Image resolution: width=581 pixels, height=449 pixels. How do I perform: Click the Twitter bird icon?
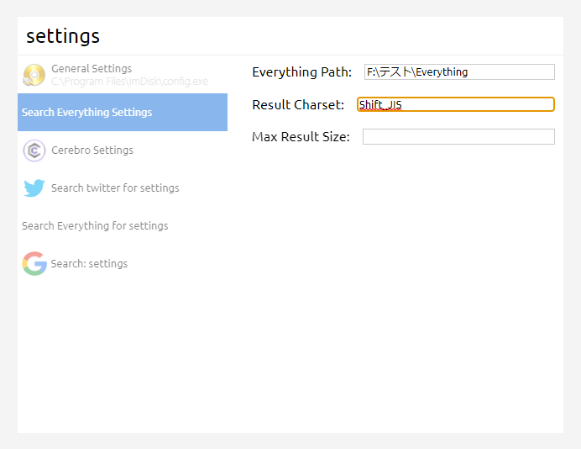(x=34, y=188)
